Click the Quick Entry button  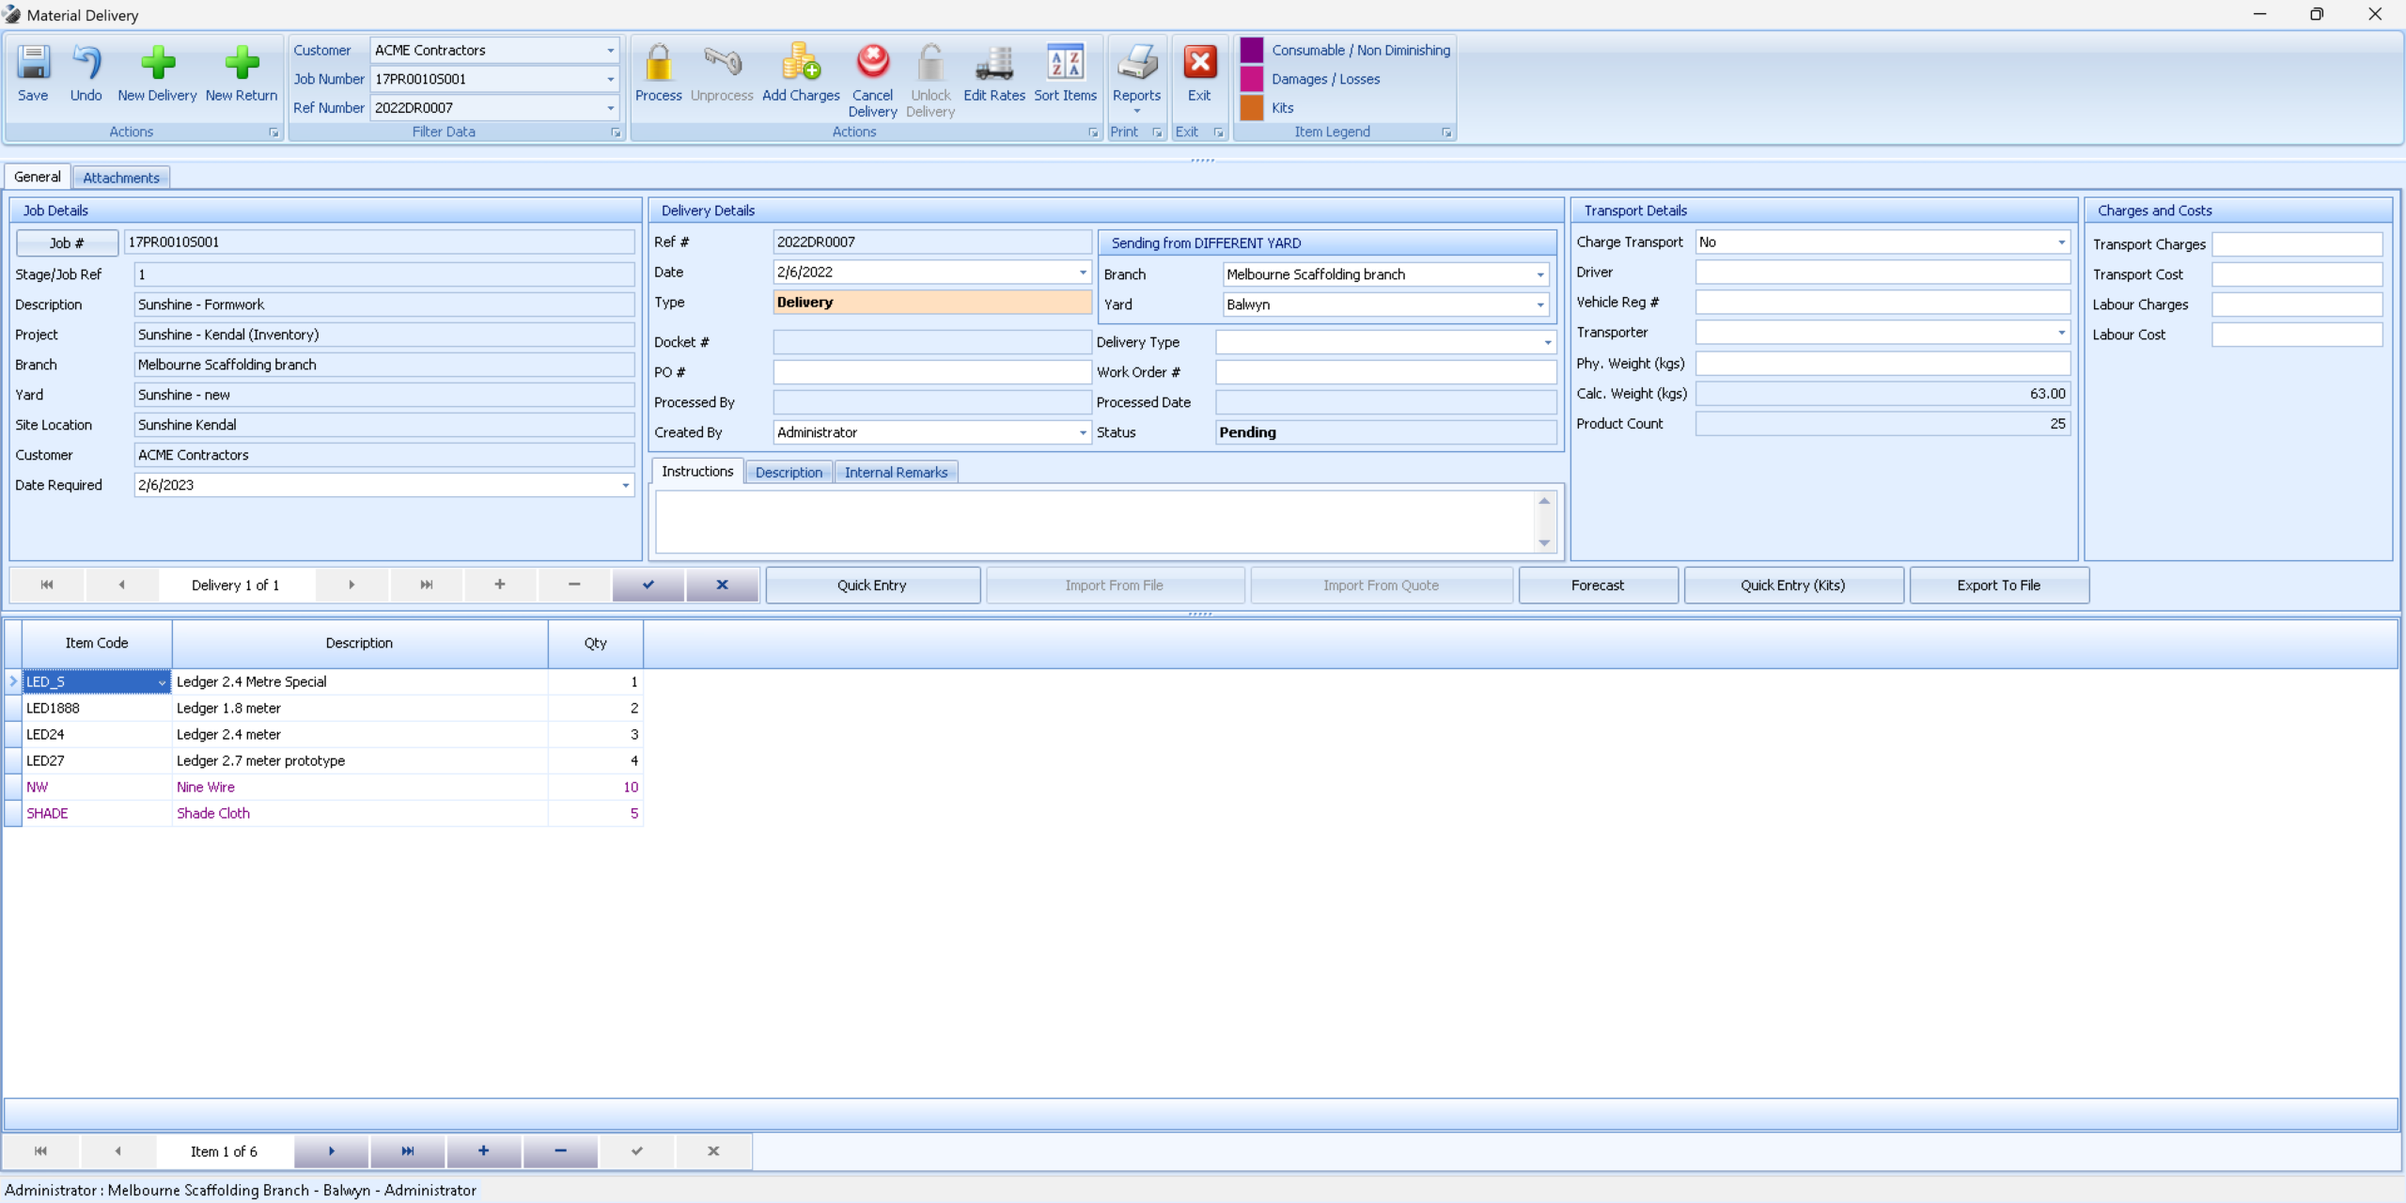coord(871,585)
